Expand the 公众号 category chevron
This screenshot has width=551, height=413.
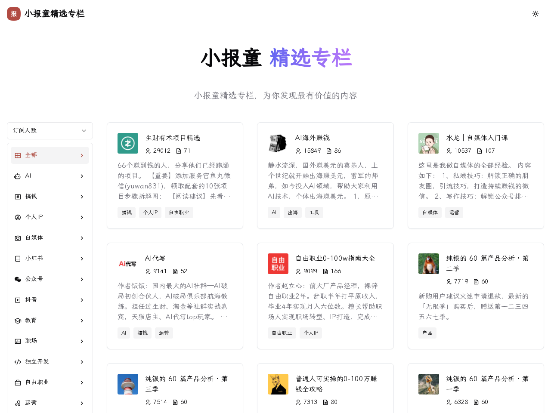click(82, 279)
